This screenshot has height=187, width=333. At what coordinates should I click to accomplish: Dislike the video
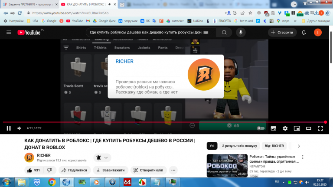click(50, 170)
